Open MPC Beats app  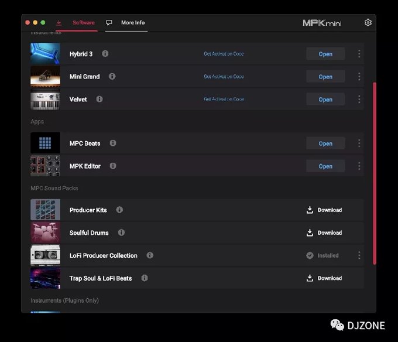click(x=325, y=143)
